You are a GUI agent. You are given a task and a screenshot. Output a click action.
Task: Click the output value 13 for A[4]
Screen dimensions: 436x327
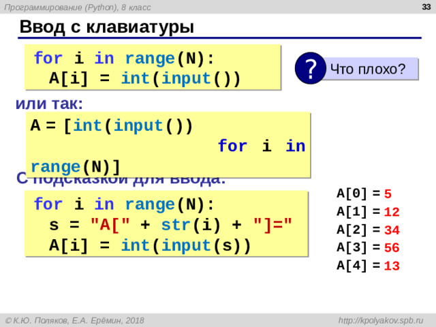click(392, 266)
